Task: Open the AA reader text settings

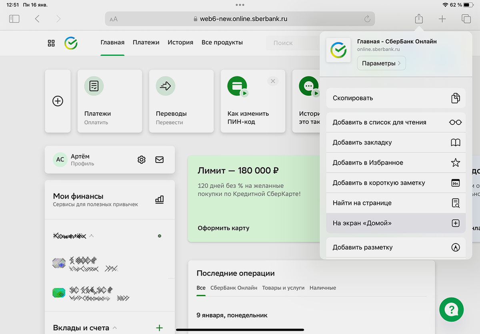Action: coord(114,19)
